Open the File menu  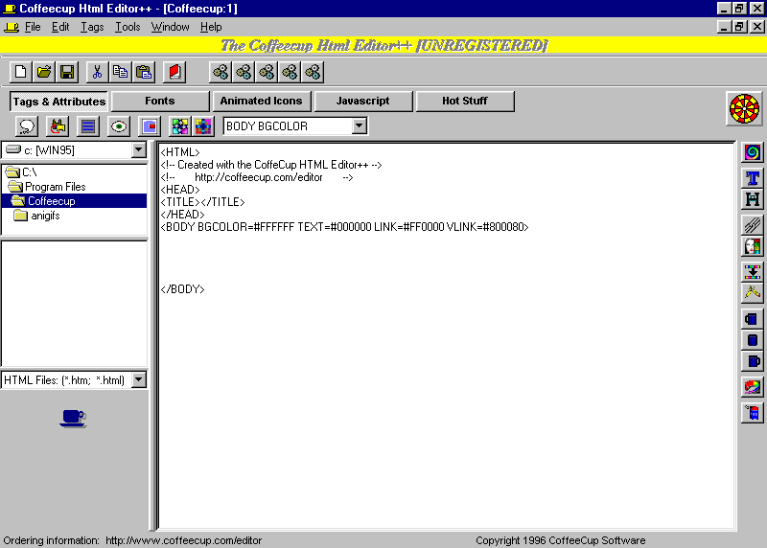coord(33,27)
